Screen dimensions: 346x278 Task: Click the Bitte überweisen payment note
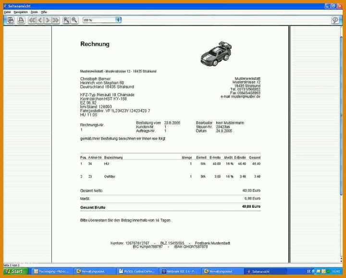(125, 220)
